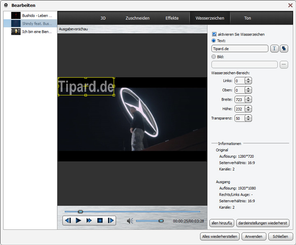
Task: Click the Bushido video thumbnail
Action: (16, 16)
